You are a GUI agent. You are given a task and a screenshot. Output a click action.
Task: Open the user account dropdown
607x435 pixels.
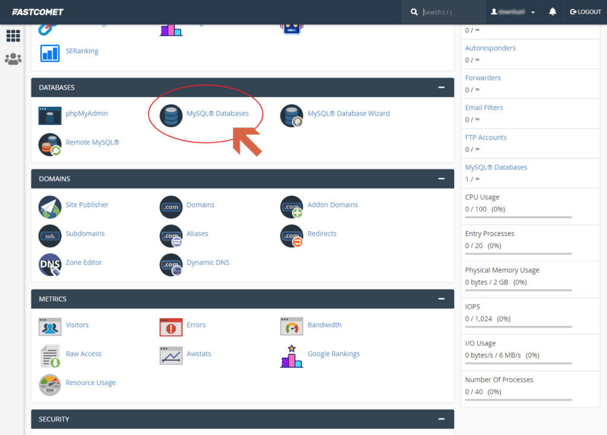coord(513,12)
